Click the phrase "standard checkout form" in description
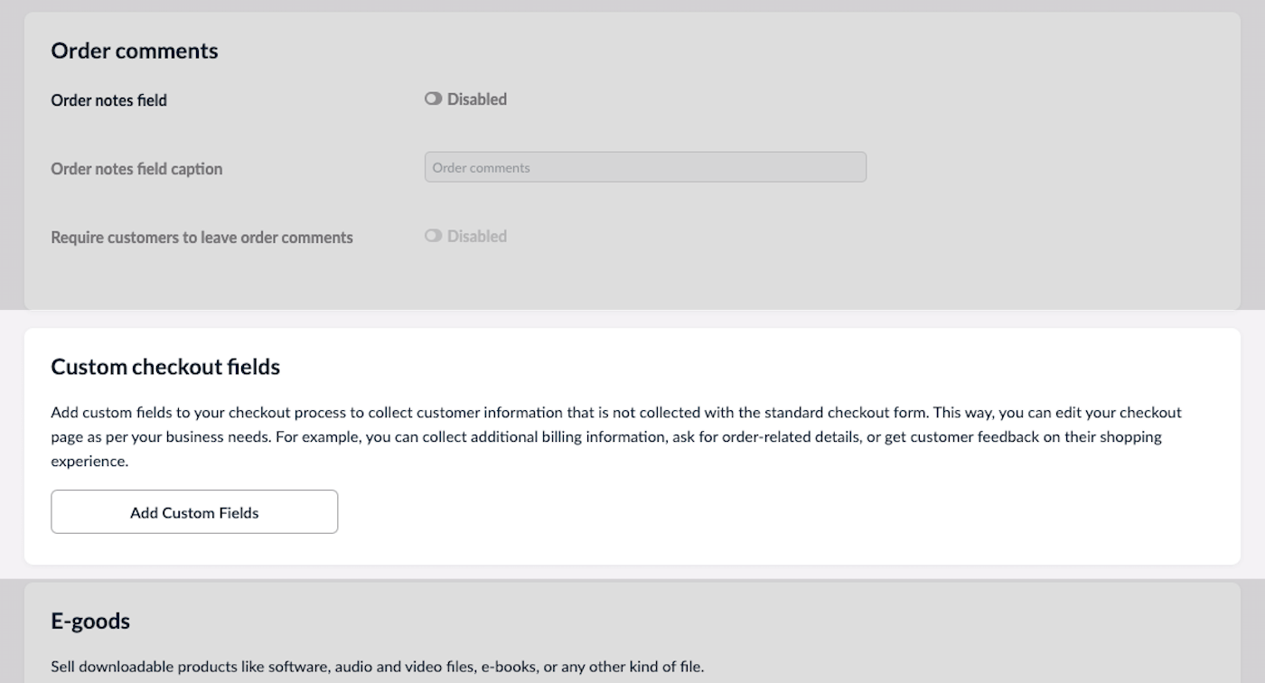 846,413
